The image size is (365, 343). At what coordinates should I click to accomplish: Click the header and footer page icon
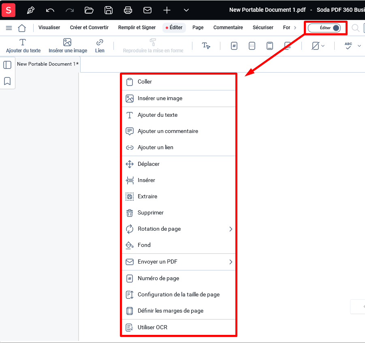(269, 46)
